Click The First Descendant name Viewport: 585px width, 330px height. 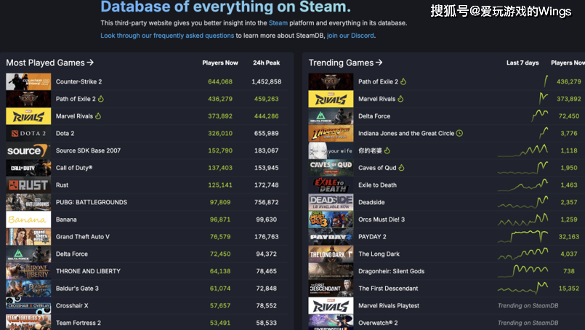coord(388,288)
